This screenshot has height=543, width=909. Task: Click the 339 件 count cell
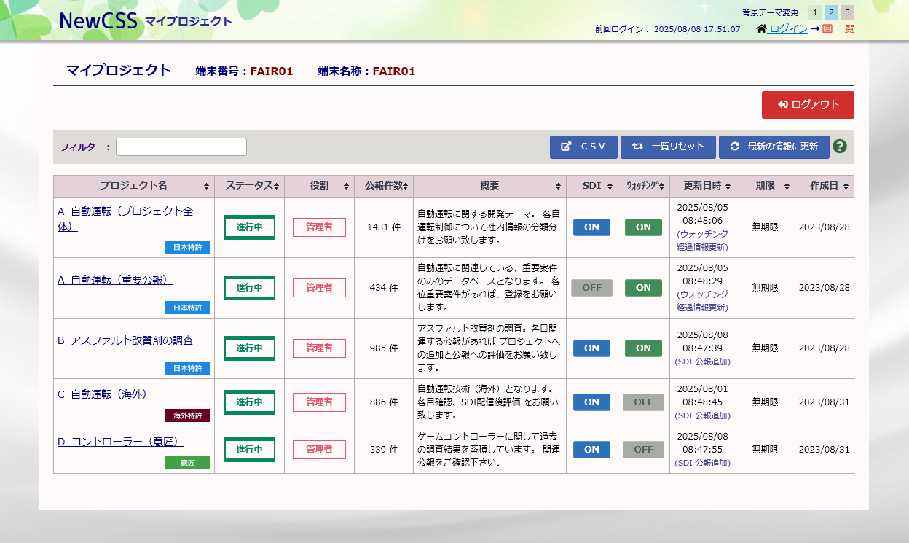coord(384,450)
